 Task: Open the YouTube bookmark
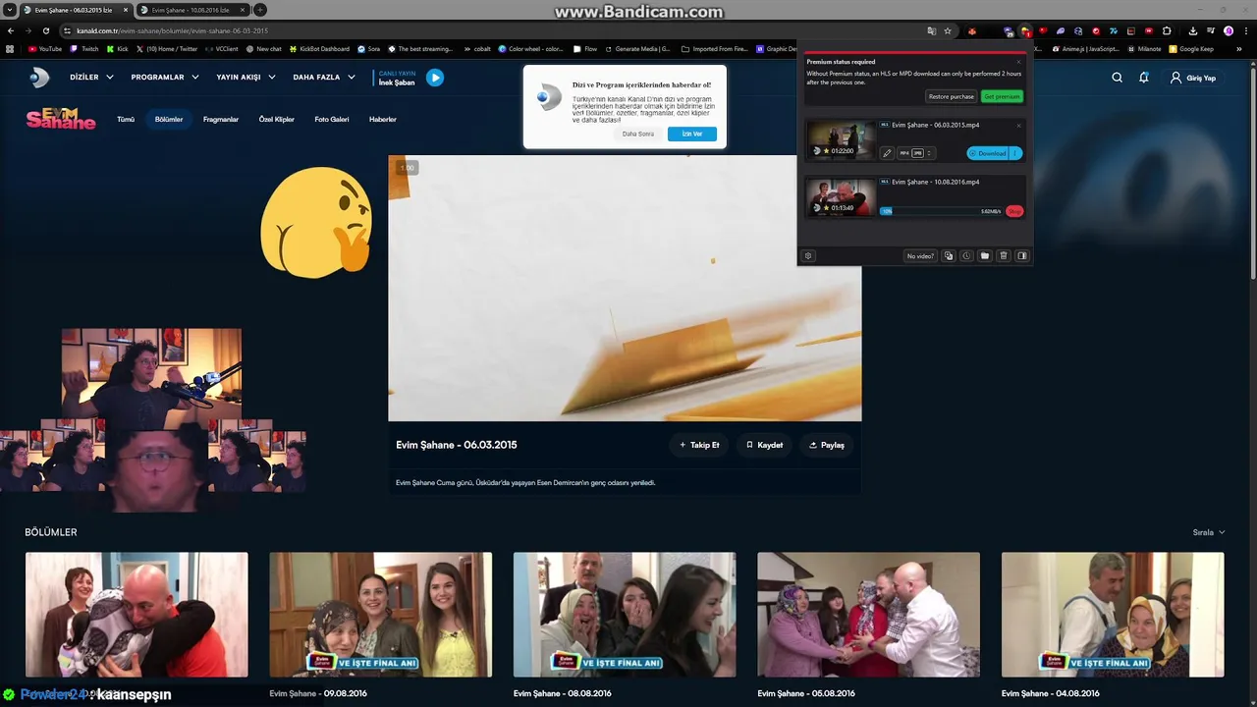tap(45, 48)
